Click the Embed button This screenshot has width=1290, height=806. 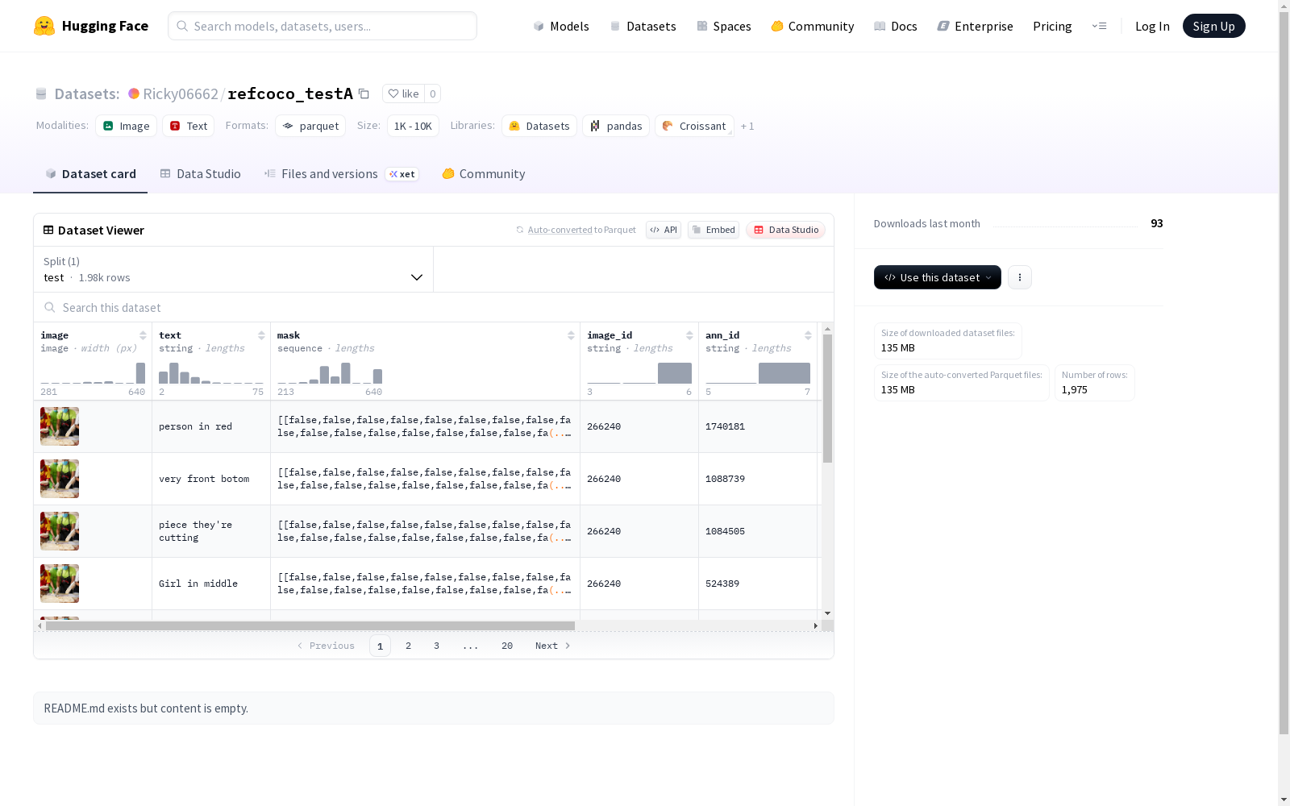(x=714, y=230)
